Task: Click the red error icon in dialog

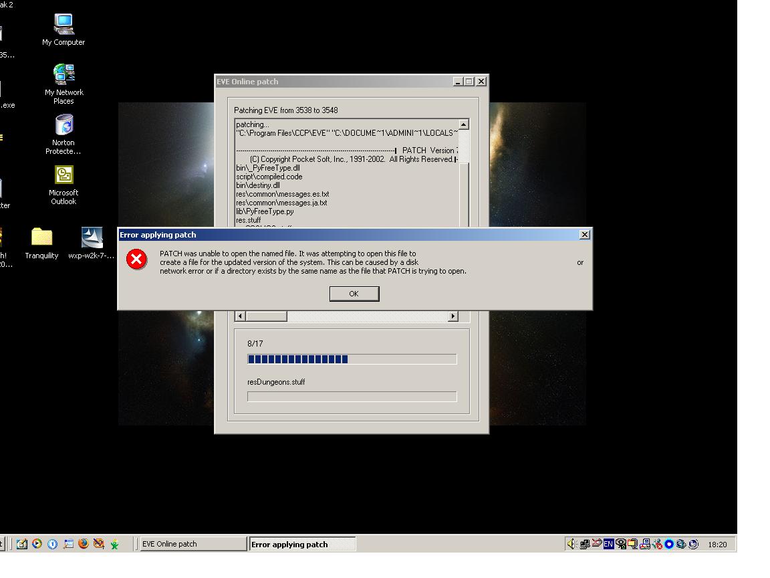Action: click(x=136, y=259)
